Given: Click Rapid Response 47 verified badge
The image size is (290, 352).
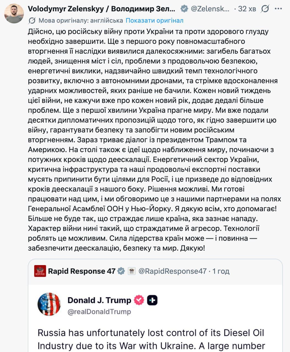Looking at the screenshot, I should tap(121, 271).
